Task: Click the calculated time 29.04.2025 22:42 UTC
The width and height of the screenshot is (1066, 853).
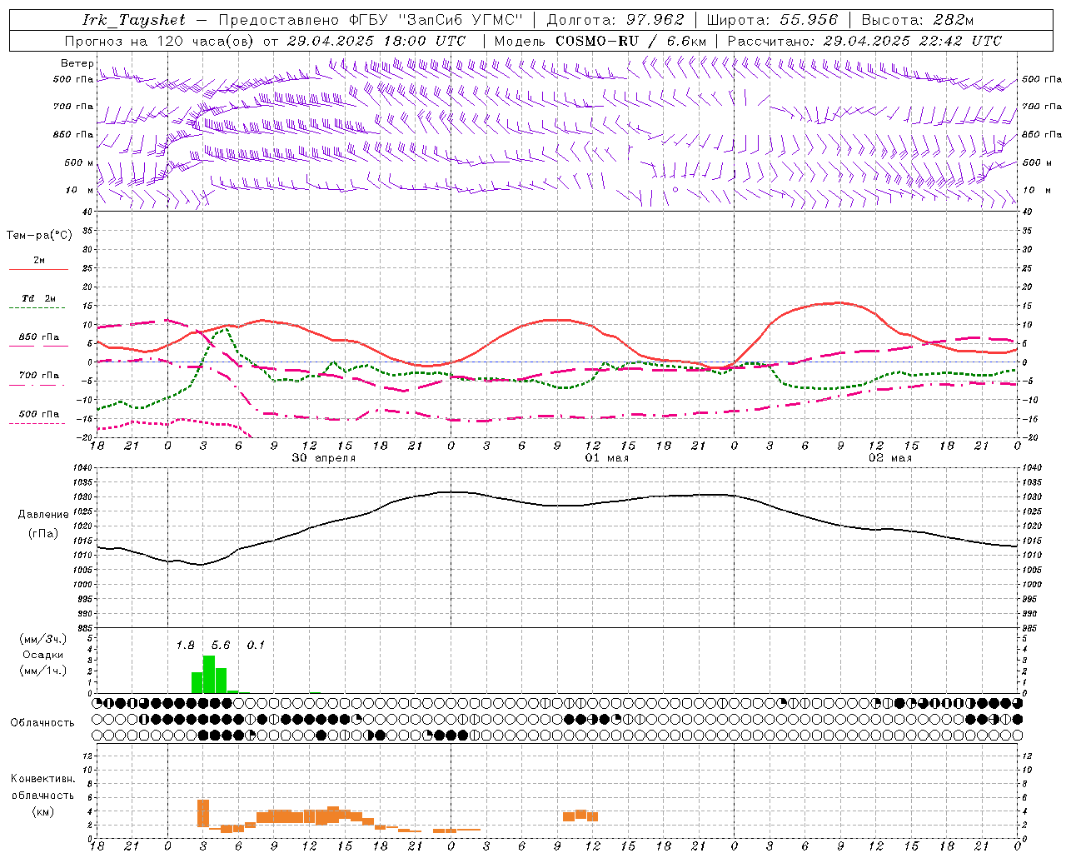Action: pos(913,41)
